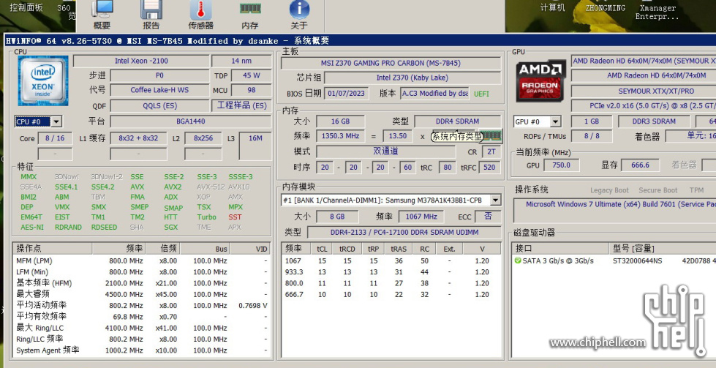Select the 基本频率 (HFM) row
Screen dimensions: 716x368
pos(141,283)
